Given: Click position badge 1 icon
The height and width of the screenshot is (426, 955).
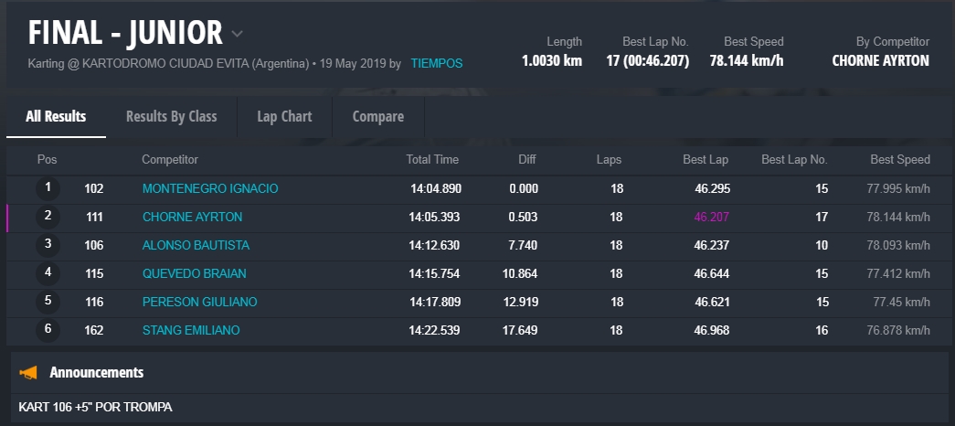Looking at the screenshot, I should (x=48, y=188).
